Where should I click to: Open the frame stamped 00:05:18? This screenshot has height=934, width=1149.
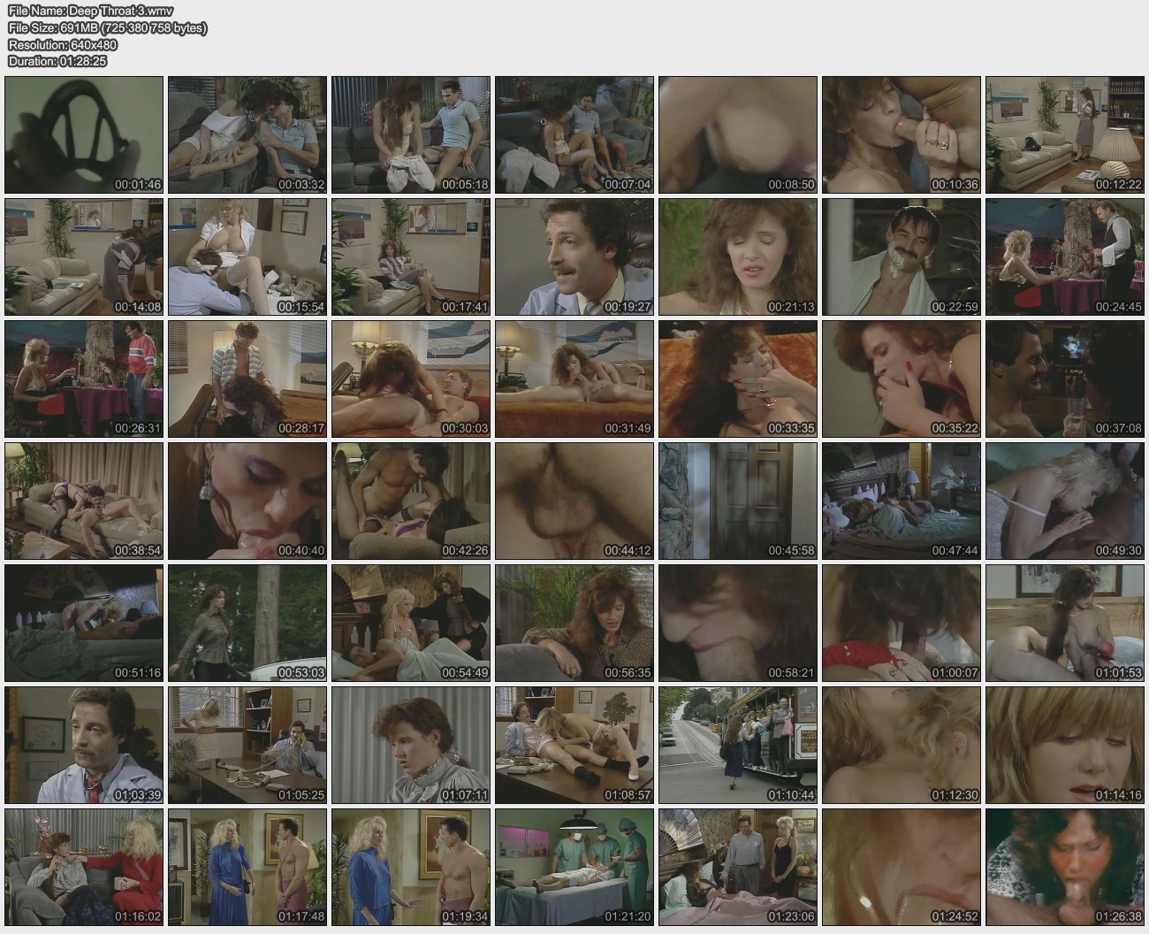point(411,134)
